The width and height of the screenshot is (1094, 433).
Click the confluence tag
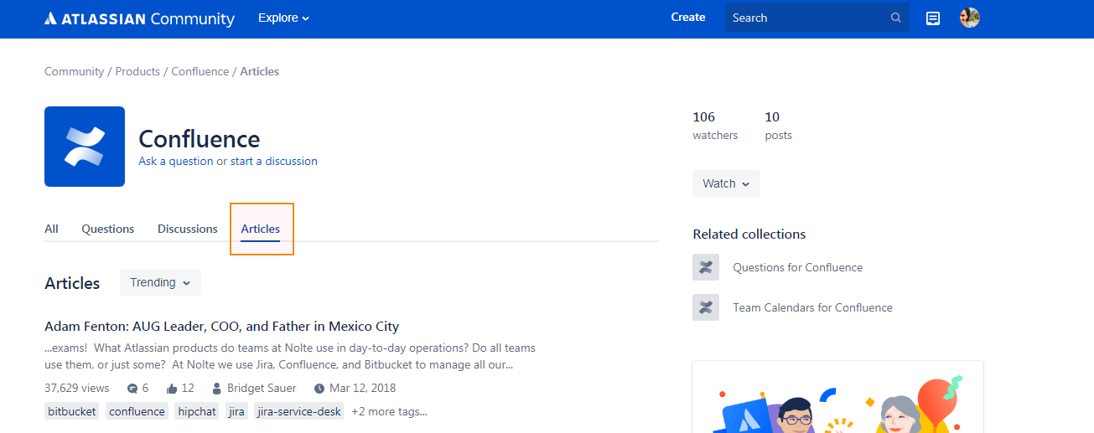pyautogui.click(x=137, y=411)
